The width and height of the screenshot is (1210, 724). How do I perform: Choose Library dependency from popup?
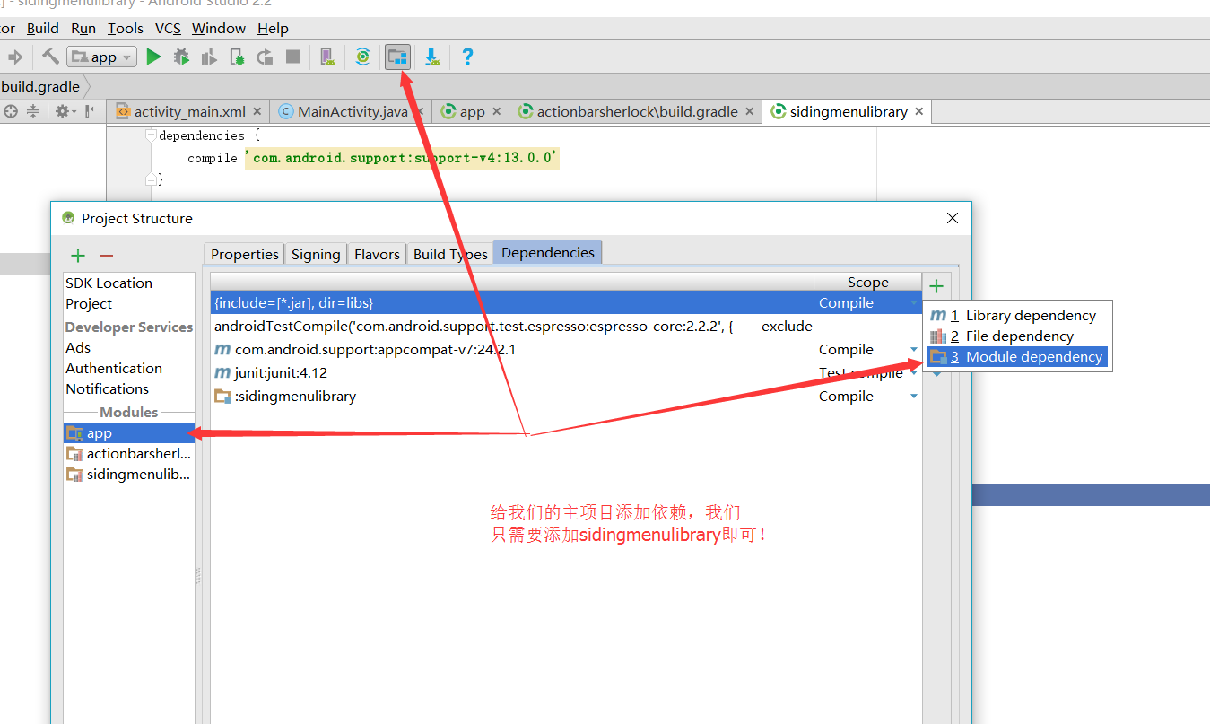point(1017,316)
